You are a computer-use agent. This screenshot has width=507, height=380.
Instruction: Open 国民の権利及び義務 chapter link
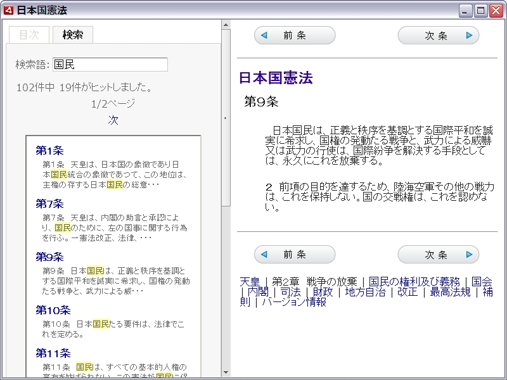tap(416, 282)
